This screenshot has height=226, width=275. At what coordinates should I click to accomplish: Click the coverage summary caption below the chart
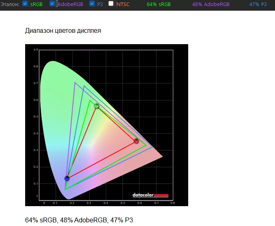click(x=79, y=220)
